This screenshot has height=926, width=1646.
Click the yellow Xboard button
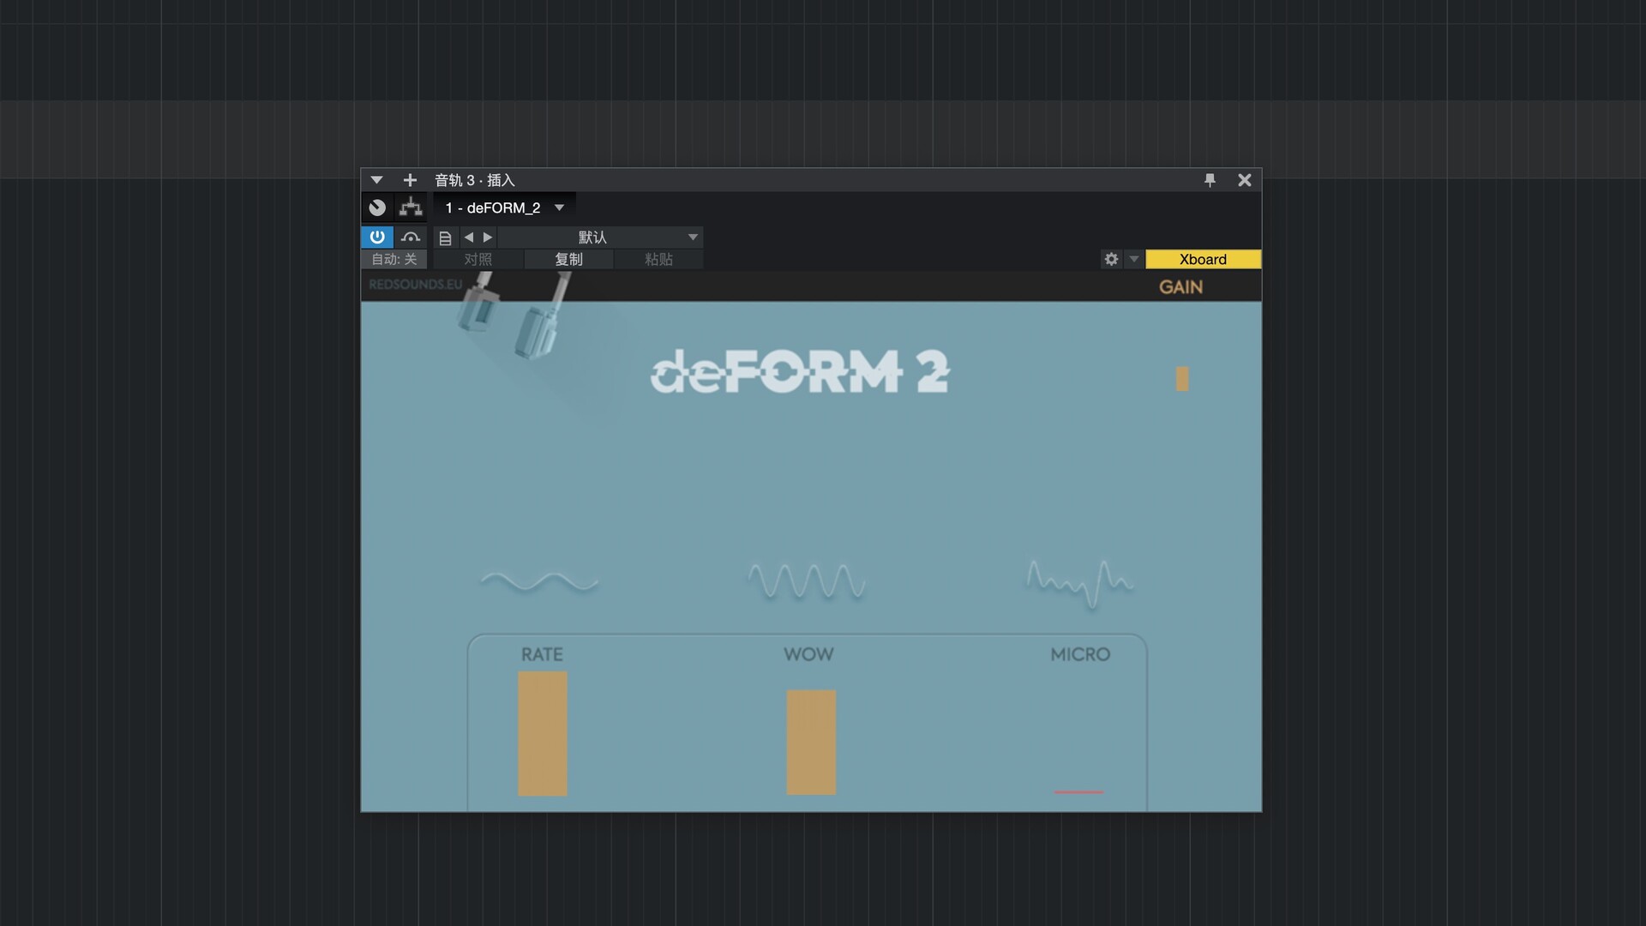pos(1203,259)
